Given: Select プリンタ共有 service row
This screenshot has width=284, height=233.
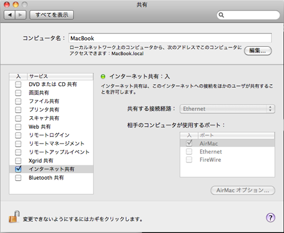Looking at the screenshot, I should 51,110.
